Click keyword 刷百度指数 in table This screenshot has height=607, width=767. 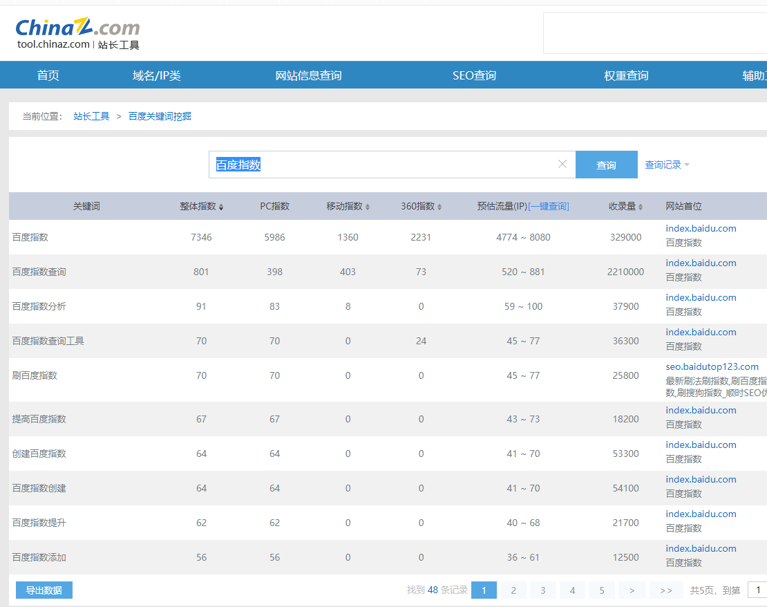point(35,375)
